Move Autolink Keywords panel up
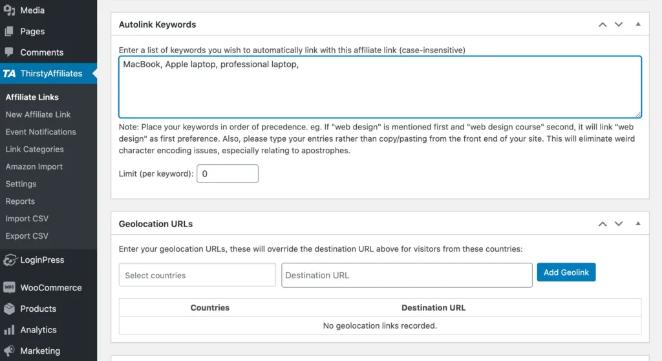662x361 pixels. click(x=603, y=25)
